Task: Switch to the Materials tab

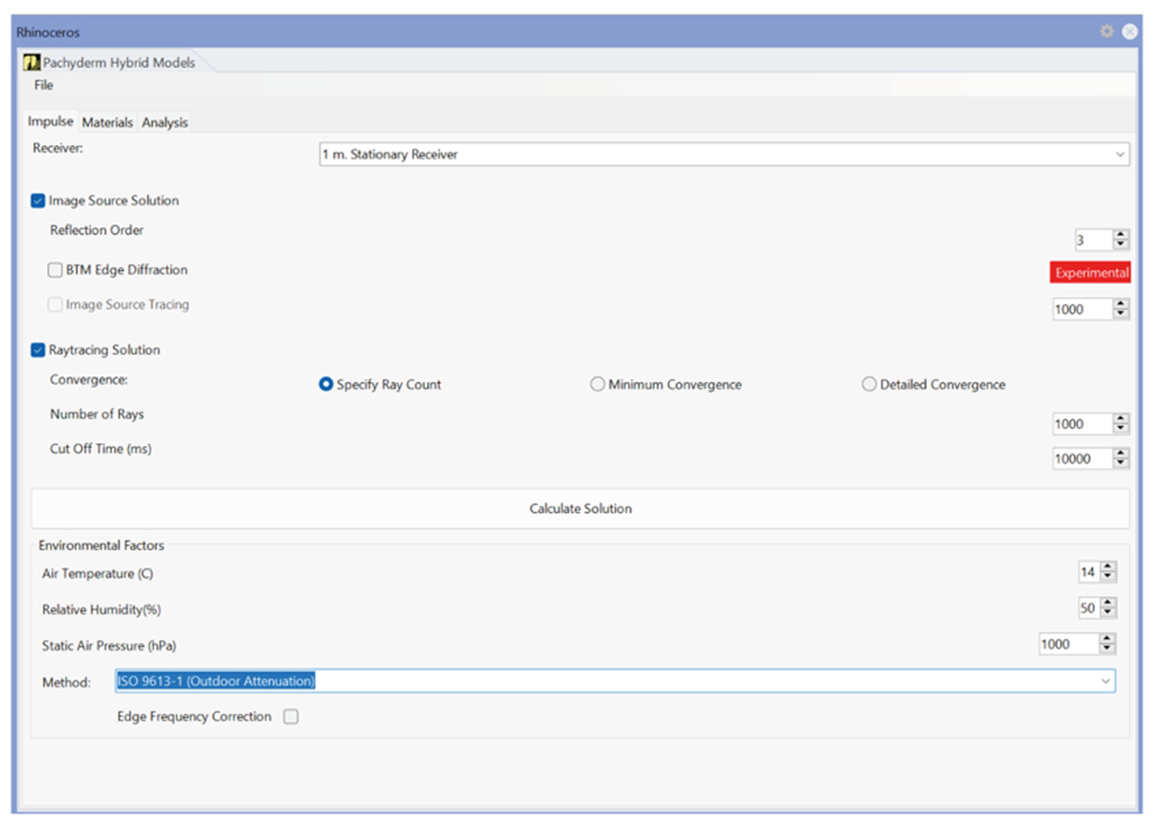Action: 107,123
